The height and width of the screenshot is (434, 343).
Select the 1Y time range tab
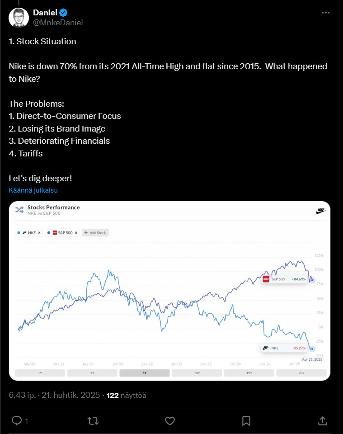40,373
